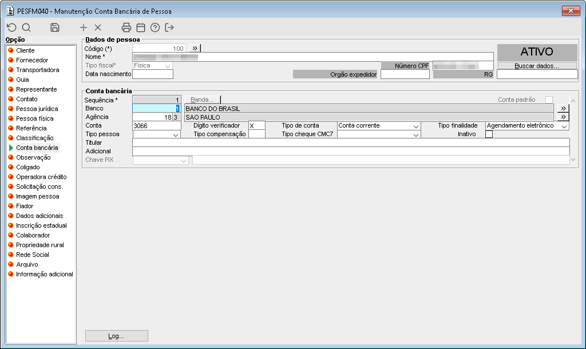Open Solicitação cons. option
586x349 pixels.
[39, 187]
